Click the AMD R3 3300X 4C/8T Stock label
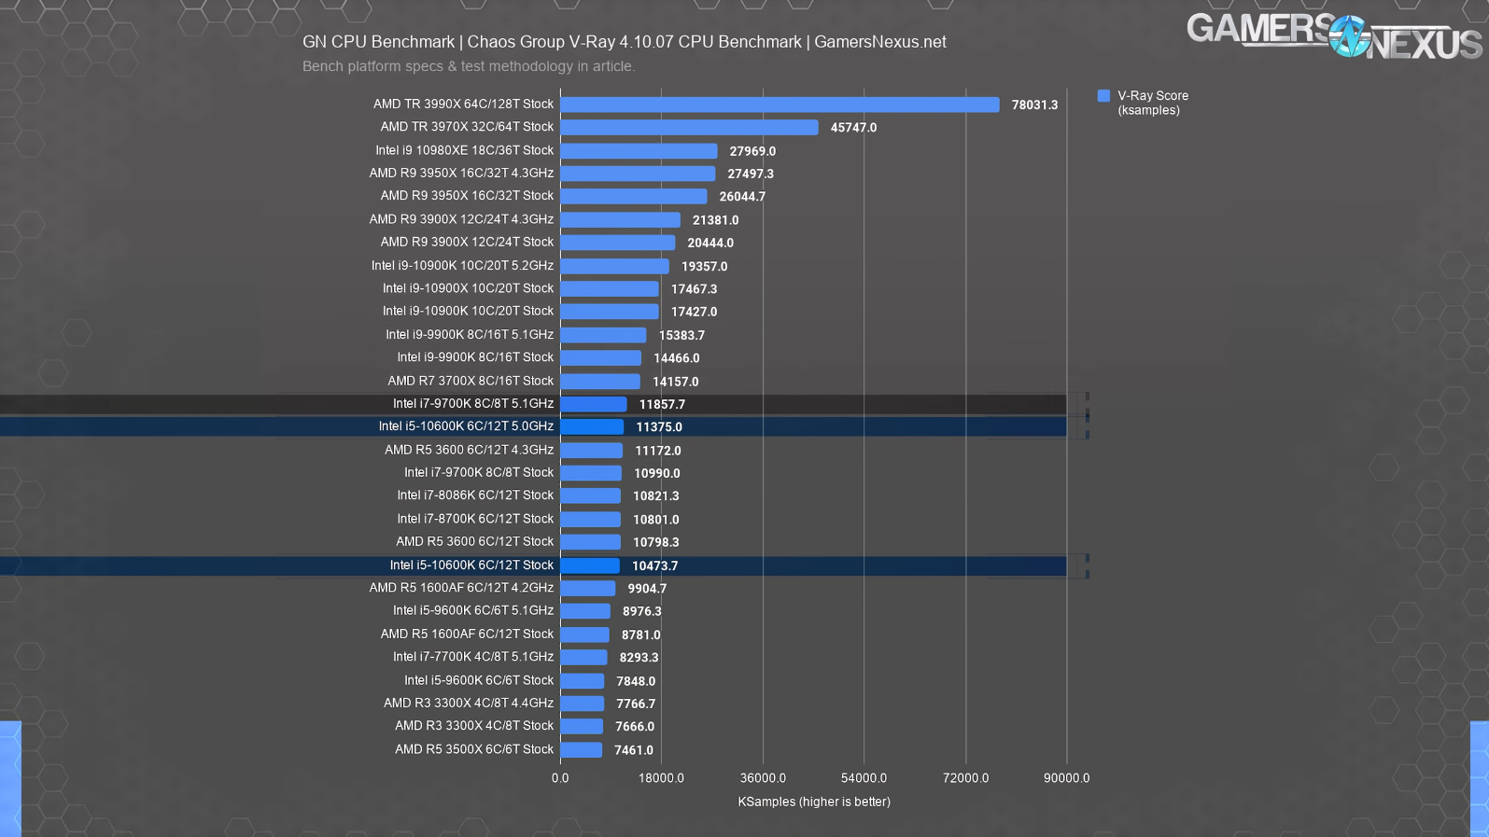 click(474, 725)
